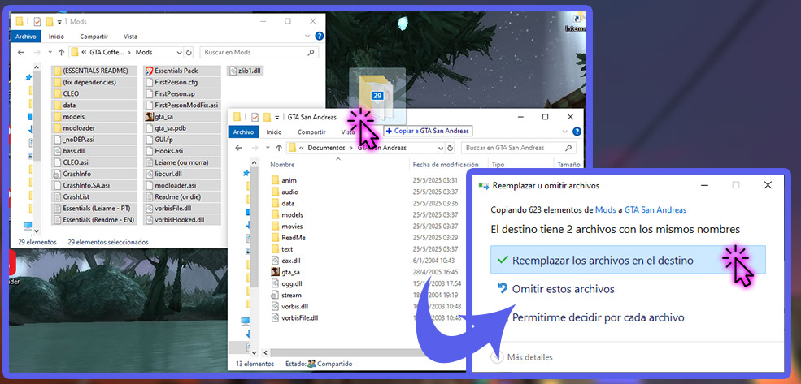Click properties checkmark icon in Mods title bar
Viewport: 801px width, 384px height.
[x=37, y=22]
